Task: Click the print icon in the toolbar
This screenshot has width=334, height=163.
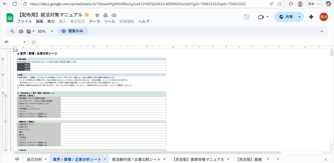Action: (21, 31)
